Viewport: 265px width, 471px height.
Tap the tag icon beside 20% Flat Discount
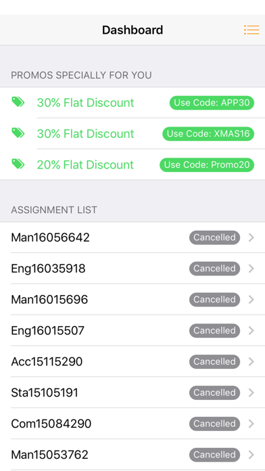point(18,164)
